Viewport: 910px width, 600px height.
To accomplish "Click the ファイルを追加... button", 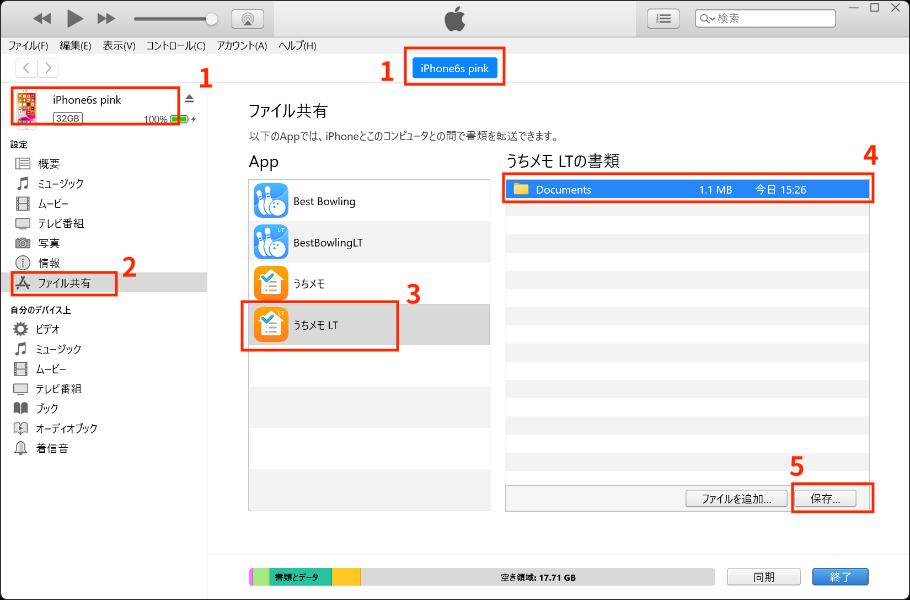I will [x=736, y=499].
